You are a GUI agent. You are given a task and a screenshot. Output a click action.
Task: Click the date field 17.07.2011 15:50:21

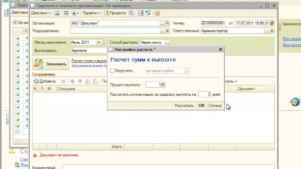252,23
